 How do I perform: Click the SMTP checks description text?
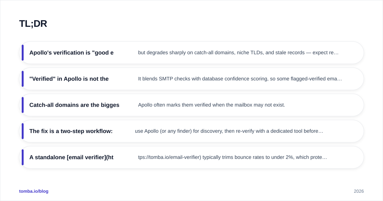pos(240,79)
